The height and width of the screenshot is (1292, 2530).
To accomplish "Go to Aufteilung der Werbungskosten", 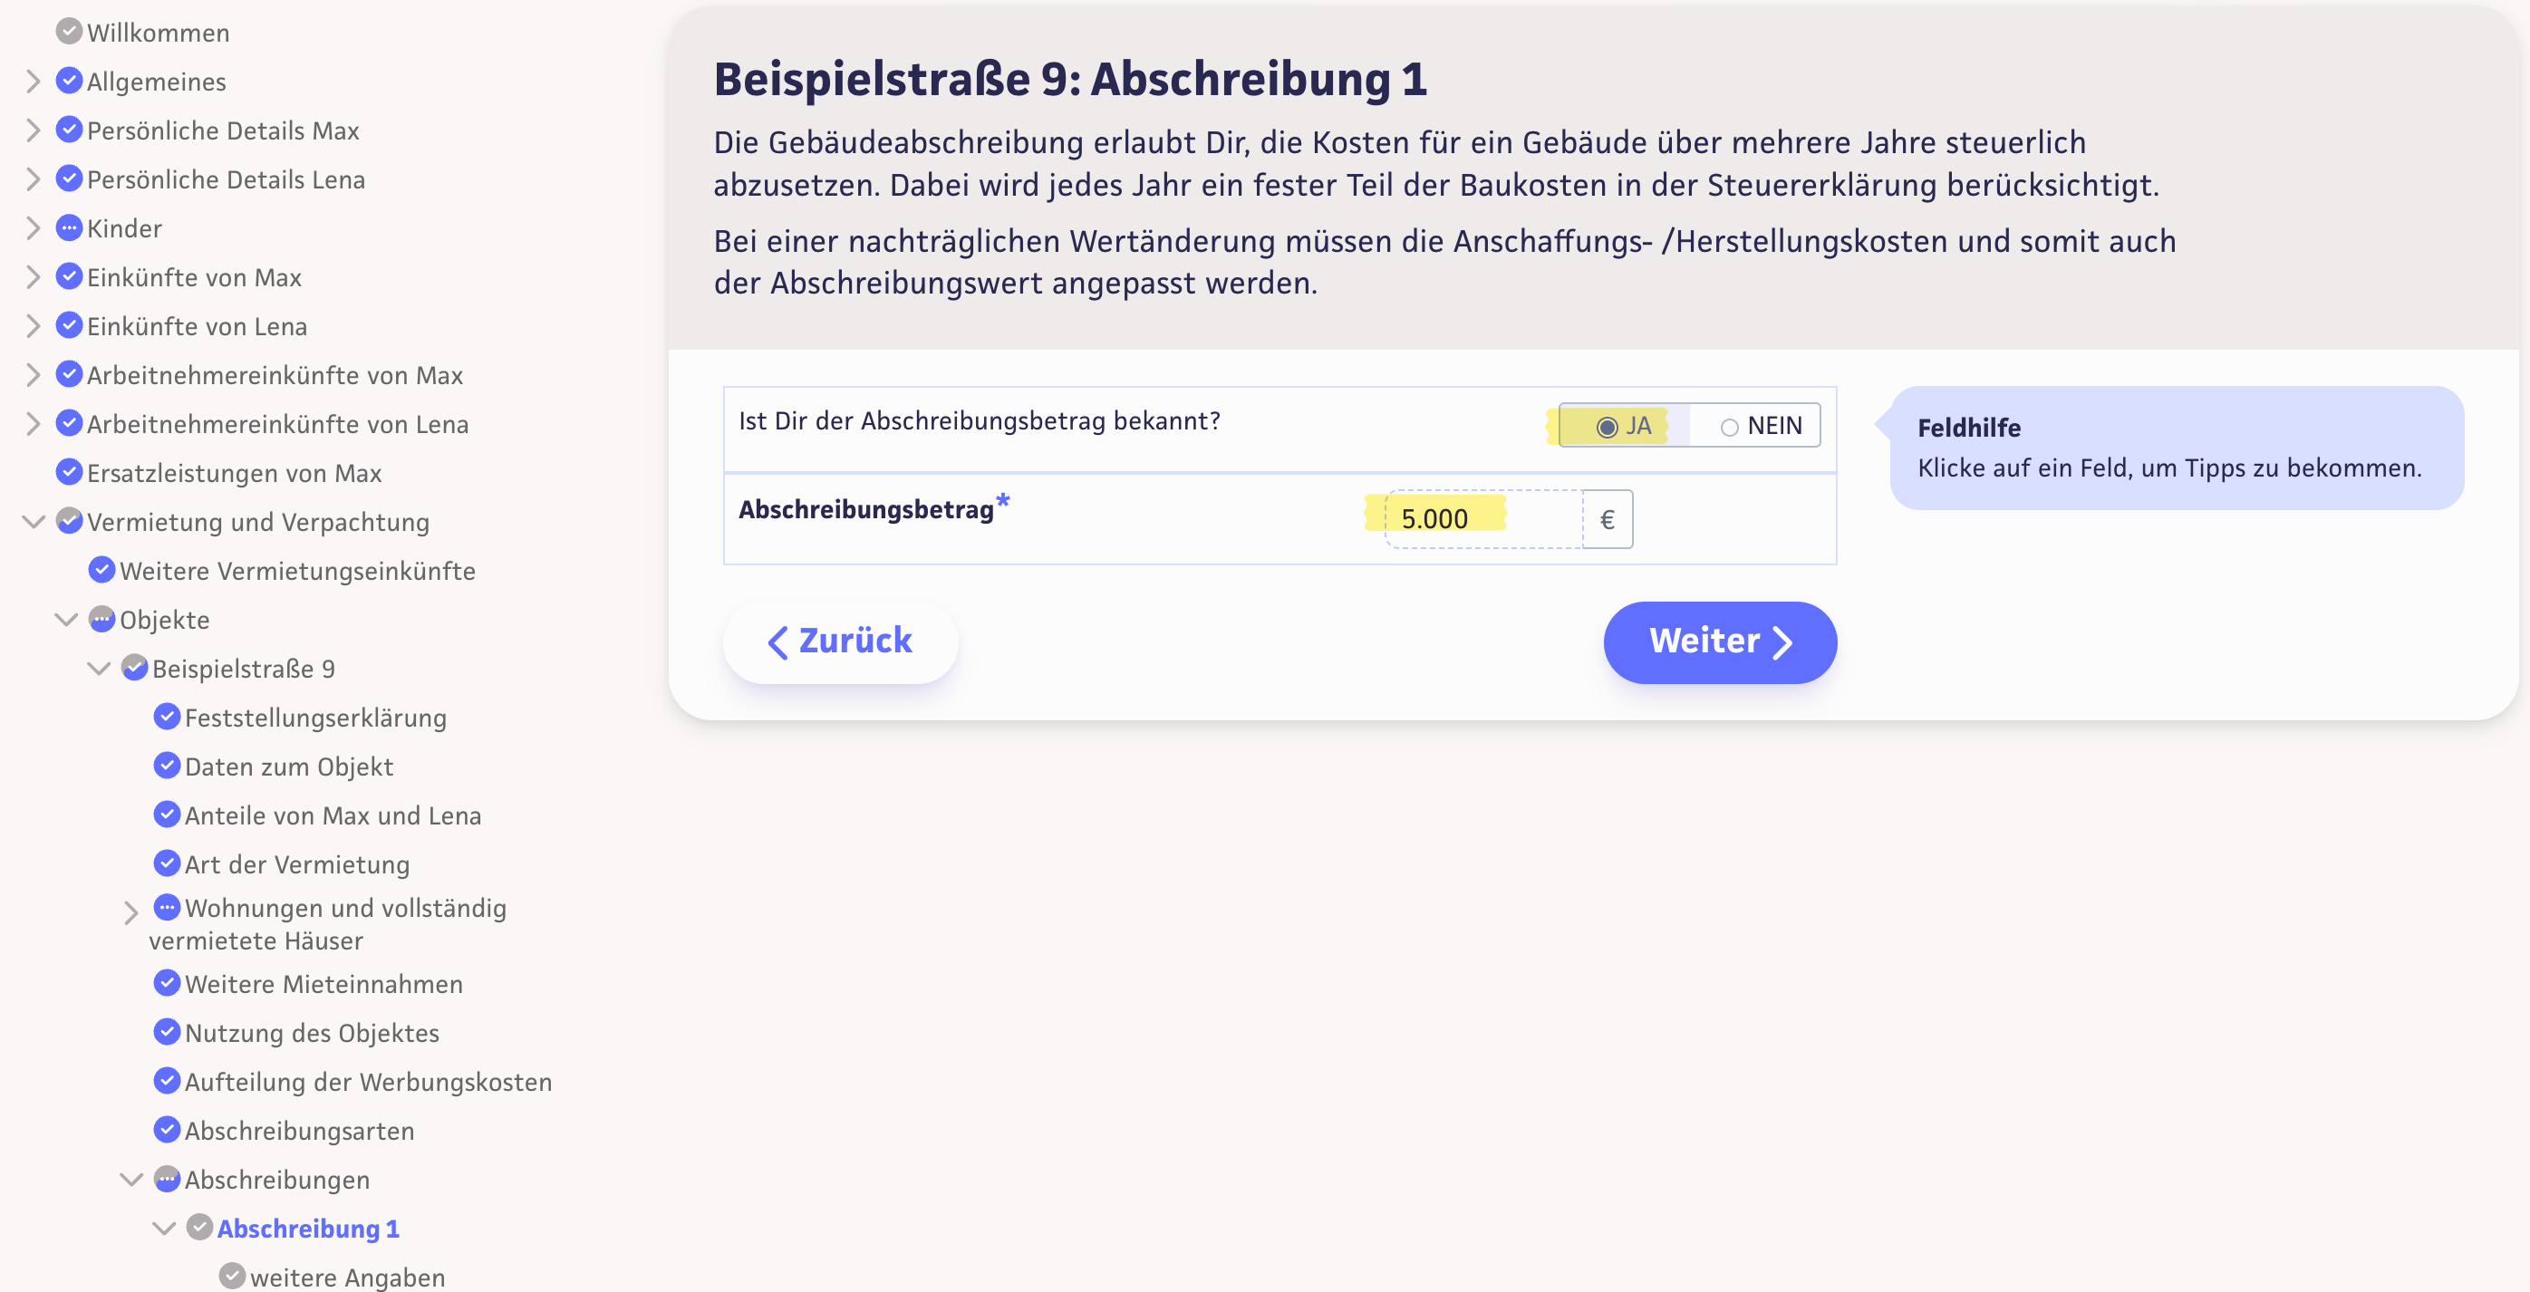I will (368, 1082).
